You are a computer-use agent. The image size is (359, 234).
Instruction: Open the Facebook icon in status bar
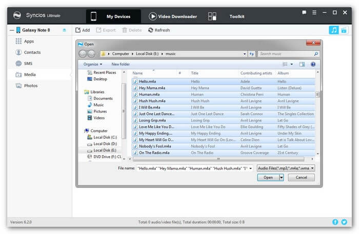point(335,222)
